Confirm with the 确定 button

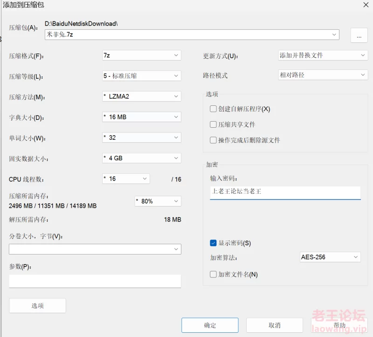pos(210,325)
